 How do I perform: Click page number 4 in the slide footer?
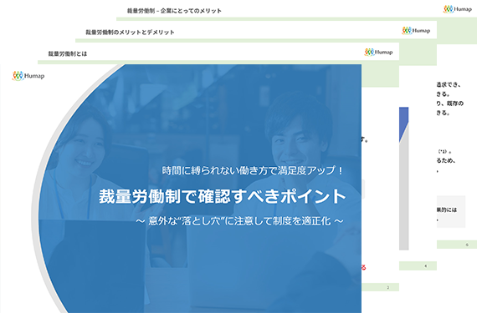(425, 266)
